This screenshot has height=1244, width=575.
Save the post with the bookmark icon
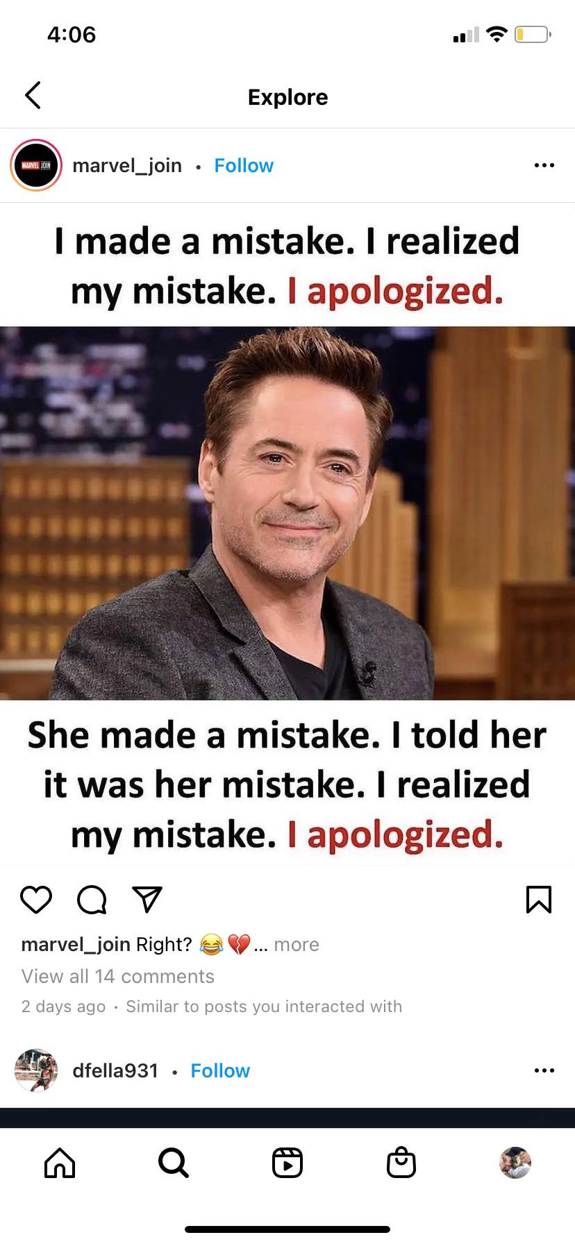click(539, 899)
